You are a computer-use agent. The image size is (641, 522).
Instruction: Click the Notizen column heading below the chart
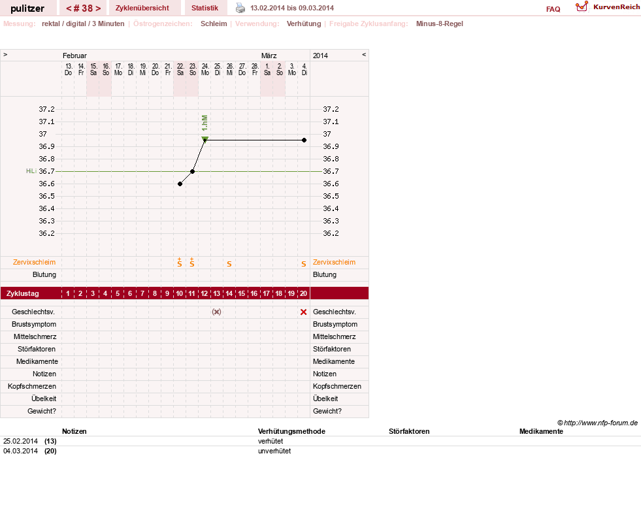coord(74,431)
